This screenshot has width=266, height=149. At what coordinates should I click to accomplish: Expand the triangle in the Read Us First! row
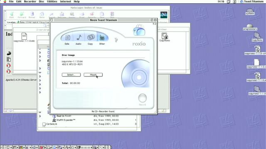pyautogui.click(x=40, y=116)
